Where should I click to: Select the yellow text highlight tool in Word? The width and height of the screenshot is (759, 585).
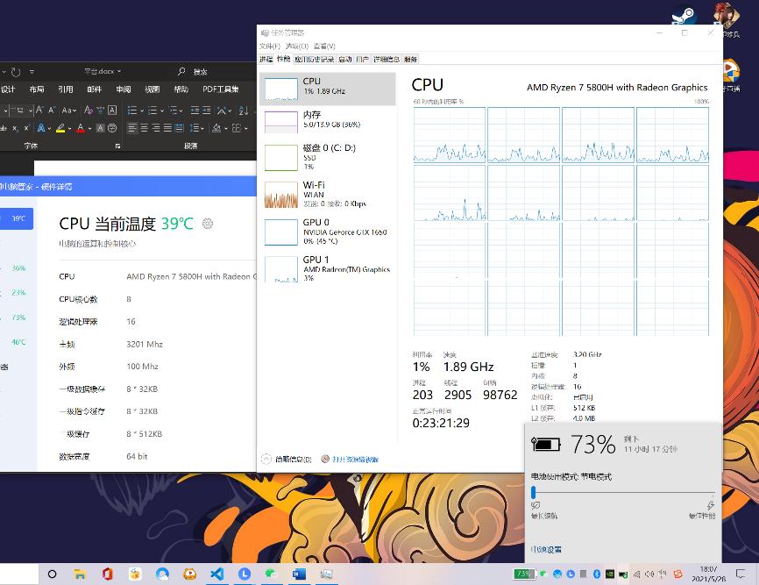pyautogui.click(x=60, y=127)
